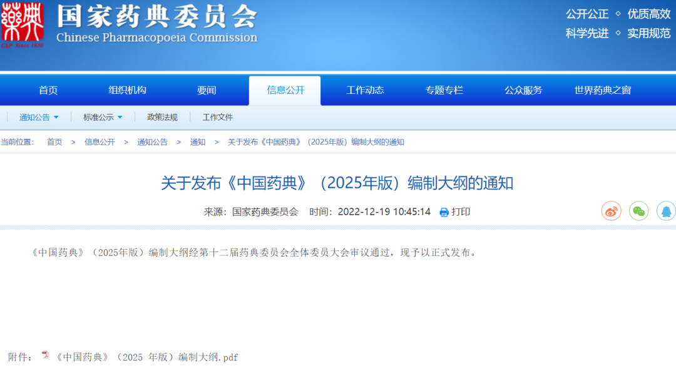Click the source text 来源:国家药典委员会

[x=251, y=212]
